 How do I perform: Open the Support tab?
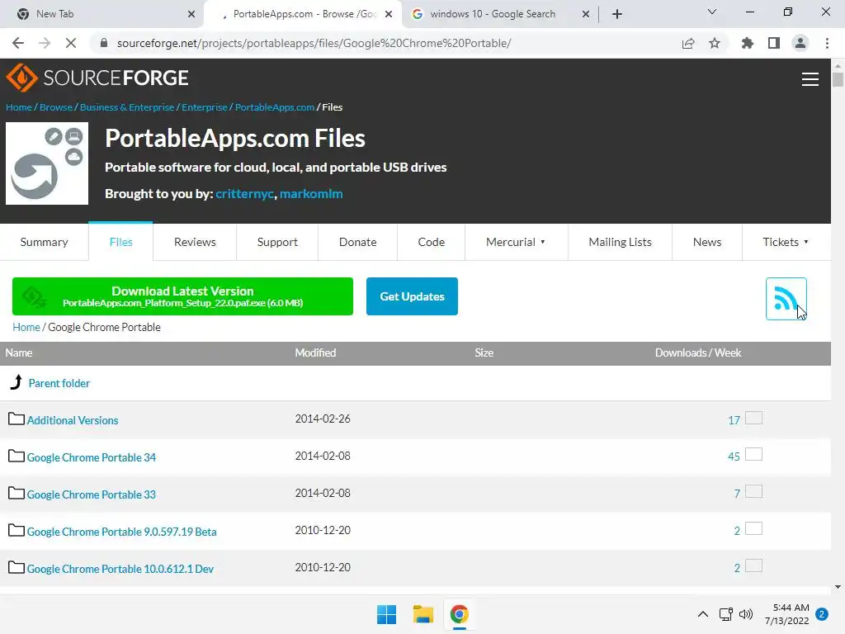(x=277, y=242)
